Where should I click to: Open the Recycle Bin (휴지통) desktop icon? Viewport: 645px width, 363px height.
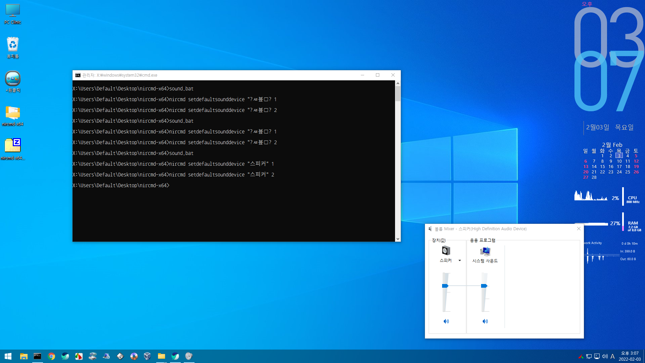[12, 47]
